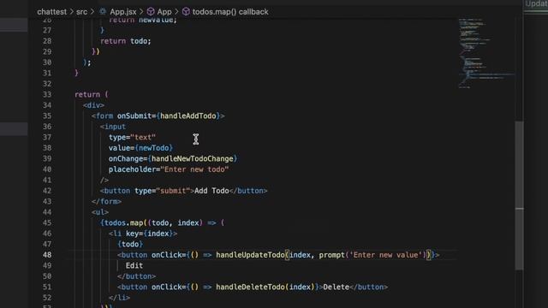
Task: Expand breadcrumb chevron after chattest
Action: pos(72,11)
